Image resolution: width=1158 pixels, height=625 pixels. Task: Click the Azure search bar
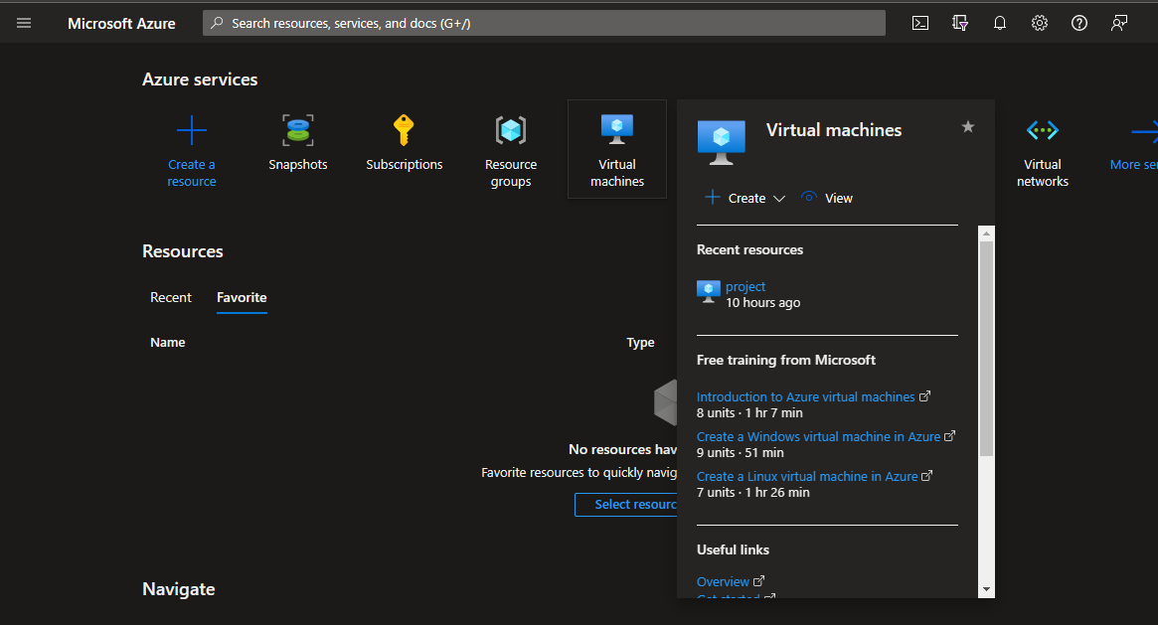pos(543,22)
